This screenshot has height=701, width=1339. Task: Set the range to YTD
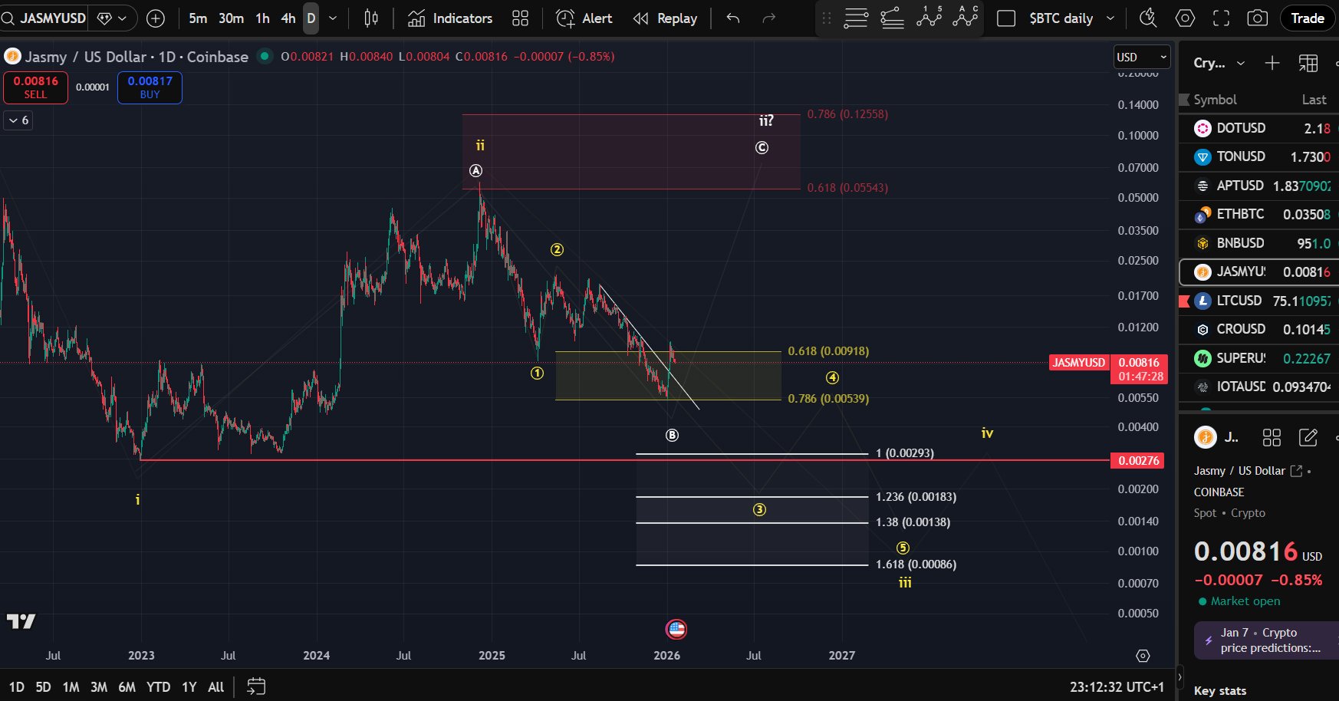coord(158,687)
